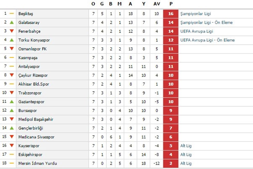Click the green up arrow beside Galatasaray
This screenshot has width=253, height=169.
12,22
